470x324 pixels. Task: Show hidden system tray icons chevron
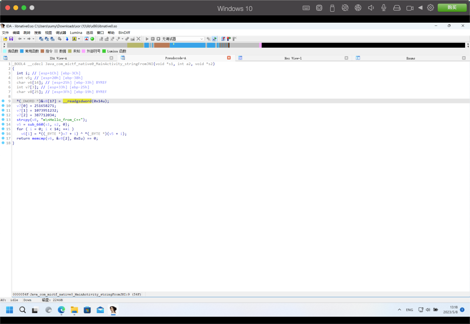399,310
